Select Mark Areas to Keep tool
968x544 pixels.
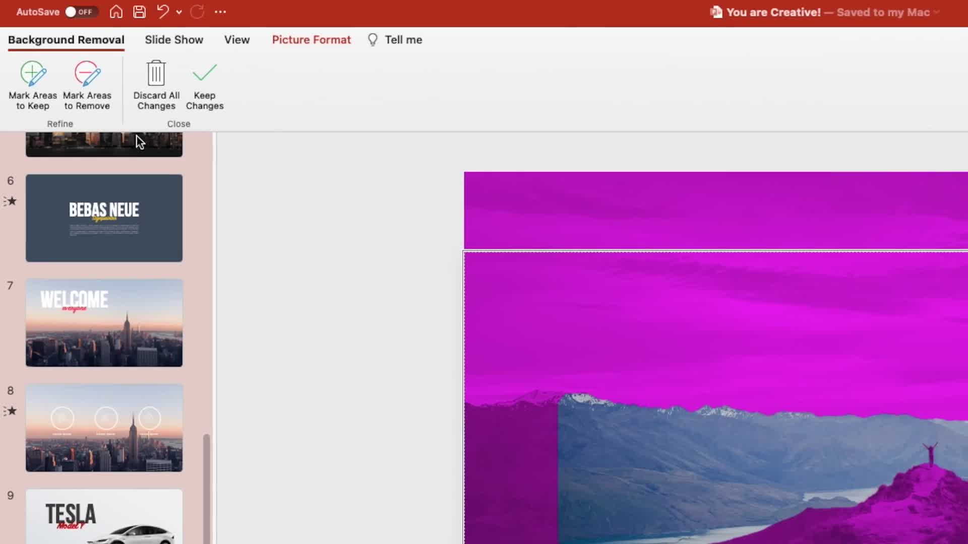(33, 85)
